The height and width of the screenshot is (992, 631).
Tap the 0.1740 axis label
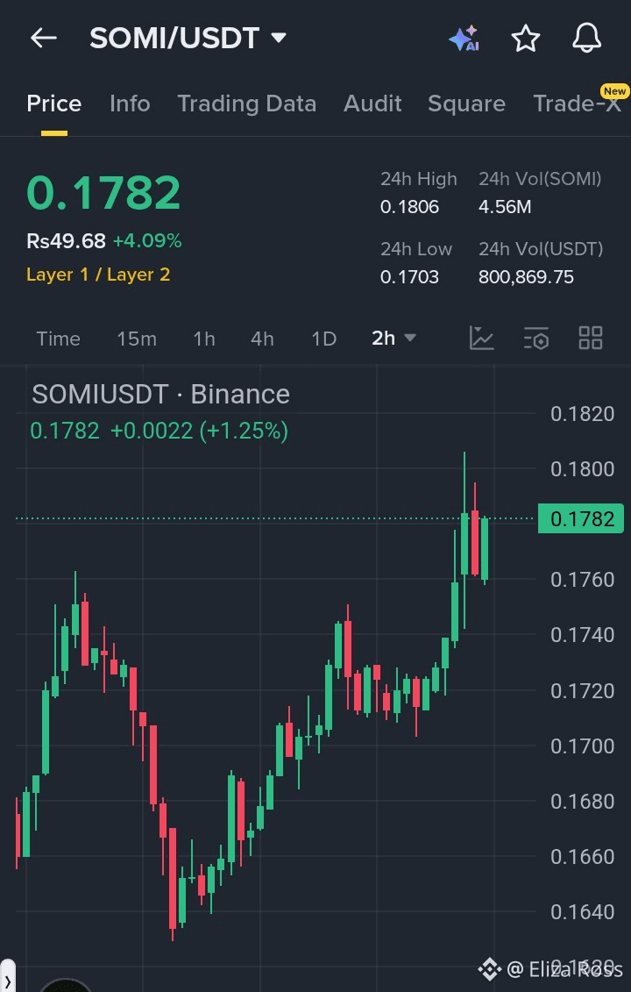coord(582,634)
